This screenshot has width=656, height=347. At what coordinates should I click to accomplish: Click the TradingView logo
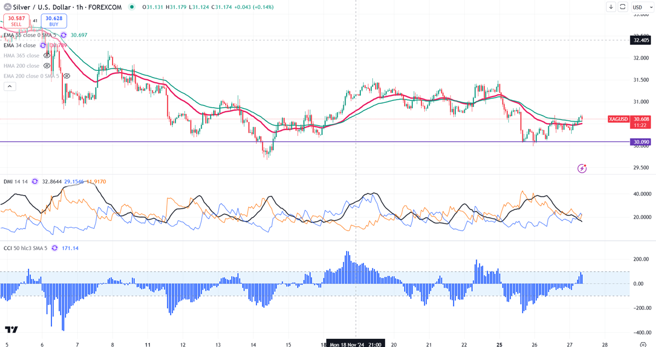pyautogui.click(x=11, y=330)
